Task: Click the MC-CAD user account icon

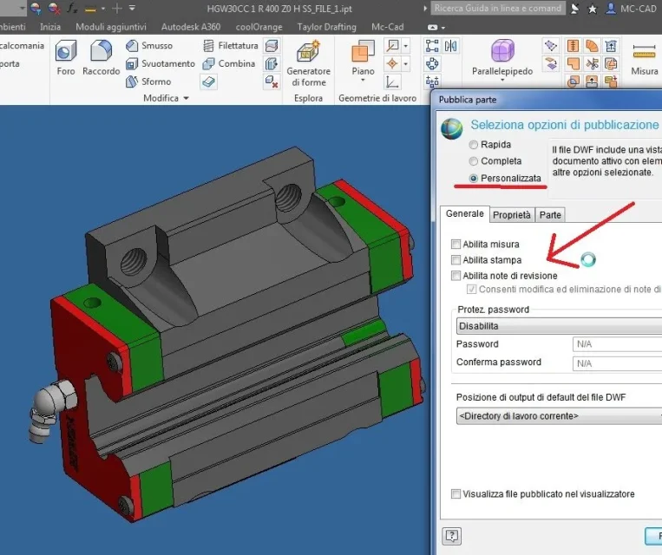Action: [611, 9]
